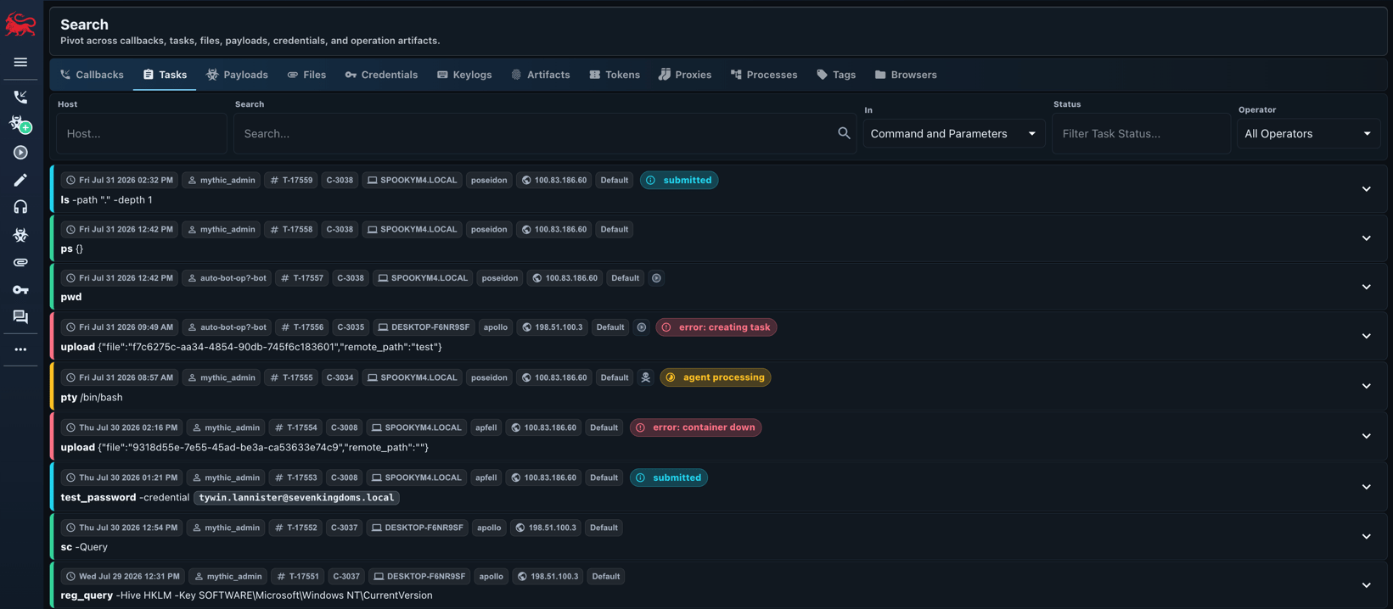Click the key credentials sidebar icon

tap(20, 290)
